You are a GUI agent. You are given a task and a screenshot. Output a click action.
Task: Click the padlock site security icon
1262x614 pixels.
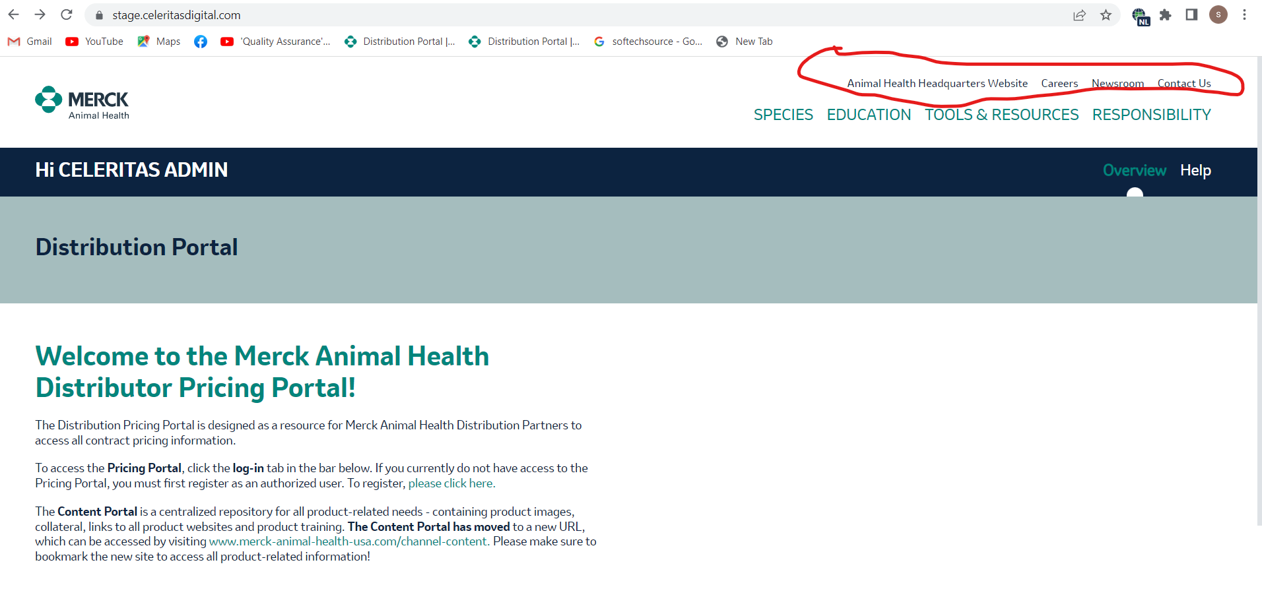click(99, 15)
